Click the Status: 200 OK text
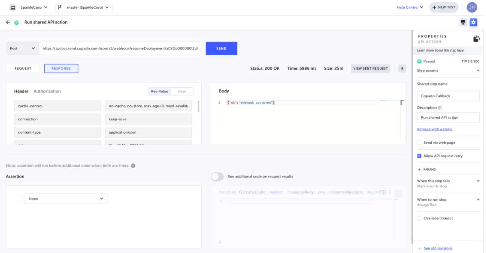 tap(265, 69)
